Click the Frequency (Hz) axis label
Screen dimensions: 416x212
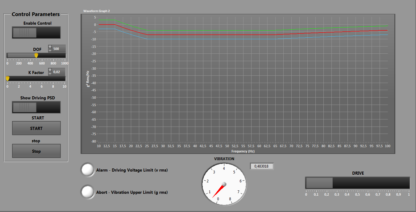243,151
